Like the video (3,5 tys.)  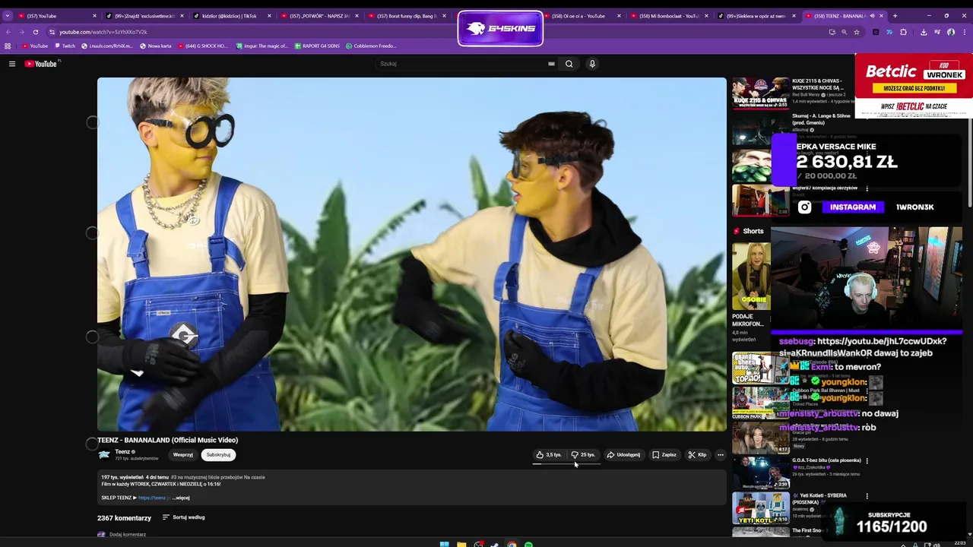point(549,455)
